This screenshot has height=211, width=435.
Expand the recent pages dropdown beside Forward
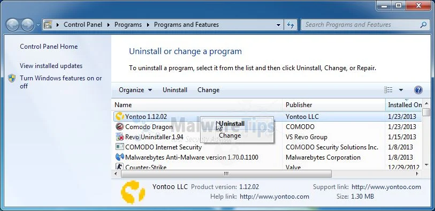[38, 25]
